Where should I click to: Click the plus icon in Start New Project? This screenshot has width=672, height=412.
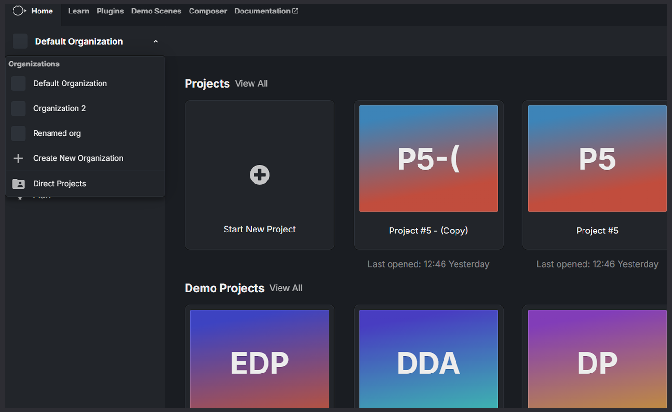click(259, 175)
